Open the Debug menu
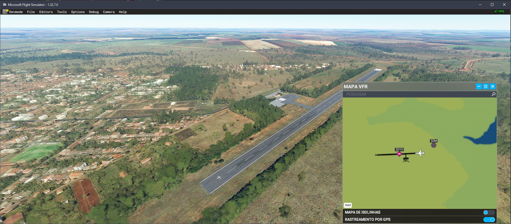The width and height of the screenshot is (511, 224). click(x=94, y=12)
